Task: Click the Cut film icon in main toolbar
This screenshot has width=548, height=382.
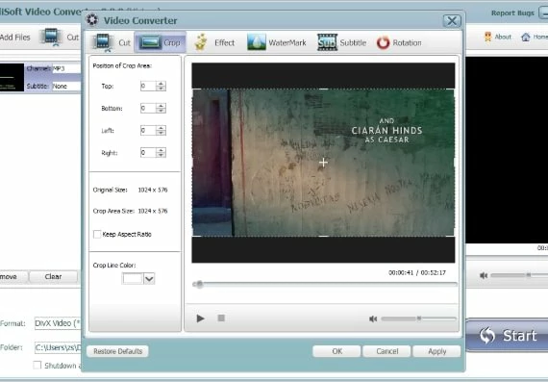Action: click(51, 38)
